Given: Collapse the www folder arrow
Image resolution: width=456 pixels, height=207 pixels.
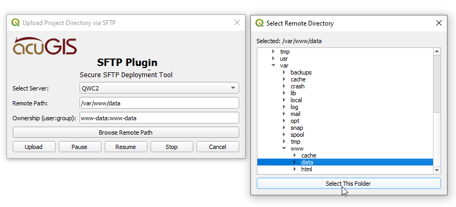Looking at the screenshot, I should [x=284, y=148].
